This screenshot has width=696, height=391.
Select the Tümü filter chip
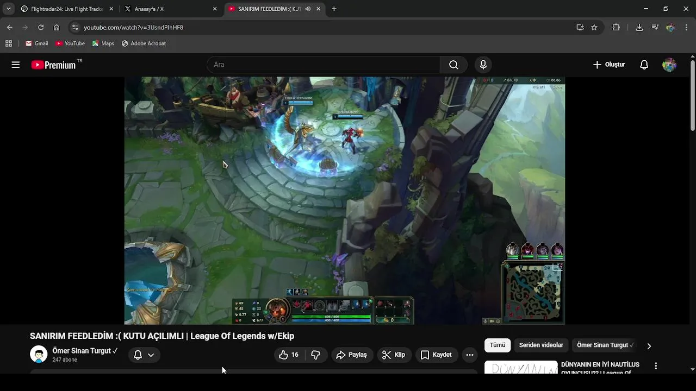[498, 345]
